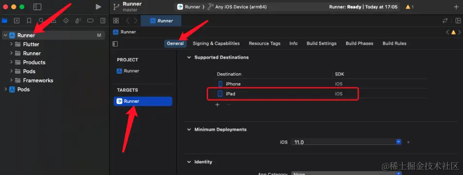Select the Frameworks folder row
The width and height of the screenshot is (463, 175).
(x=53, y=80)
